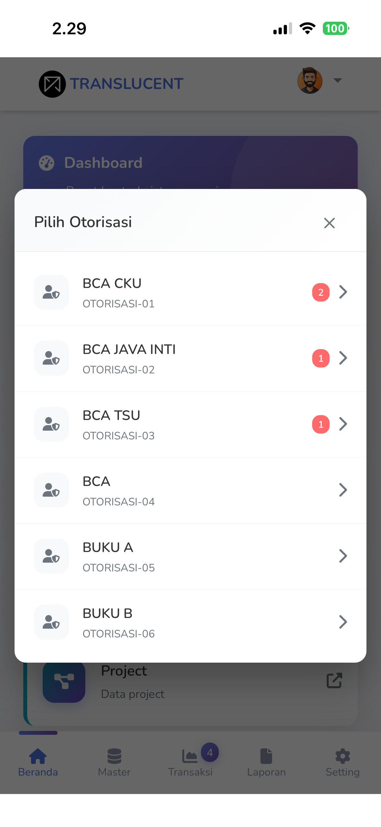
Task: Open the profile dropdown arrow
Action: 337,80
